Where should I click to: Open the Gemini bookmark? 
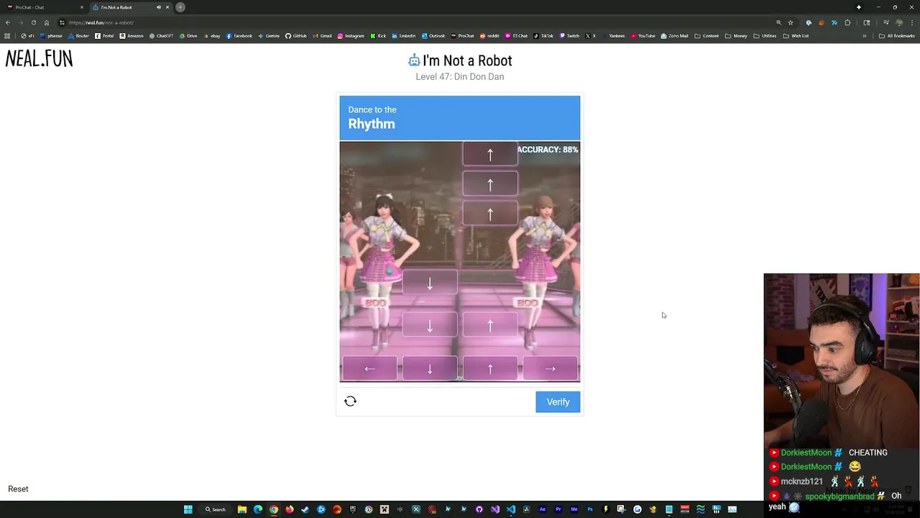[x=268, y=36]
